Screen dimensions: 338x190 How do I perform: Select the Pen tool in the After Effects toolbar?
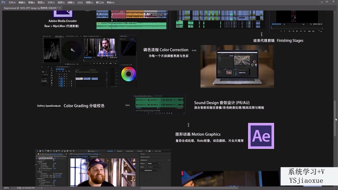[57, 151]
